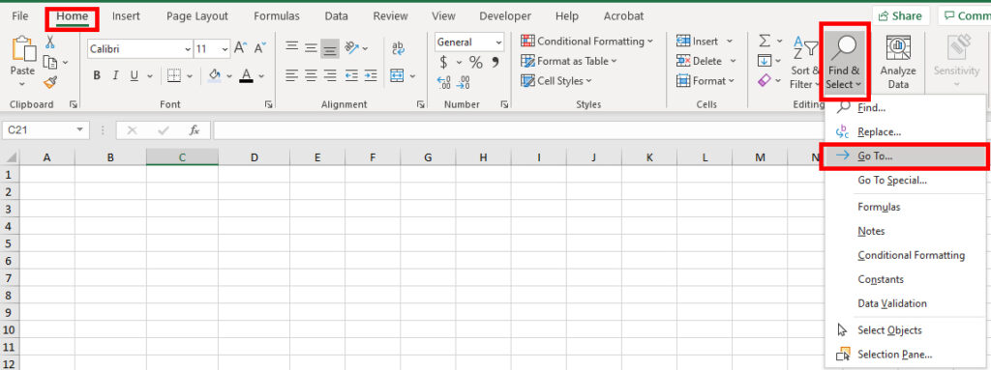Click Increase Indent icon
Image resolution: width=991 pixels, height=370 pixels.
pos(371,75)
